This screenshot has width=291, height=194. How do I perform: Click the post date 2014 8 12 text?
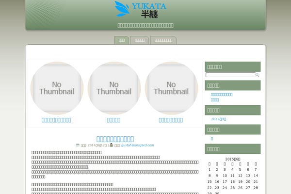[97, 145]
